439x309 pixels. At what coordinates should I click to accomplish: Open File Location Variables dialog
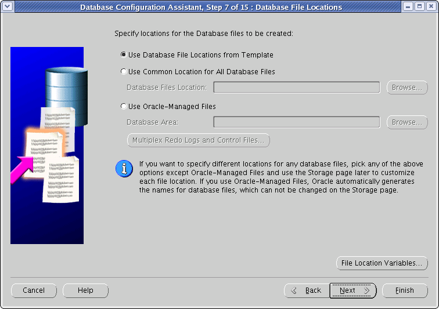(382, 263)
